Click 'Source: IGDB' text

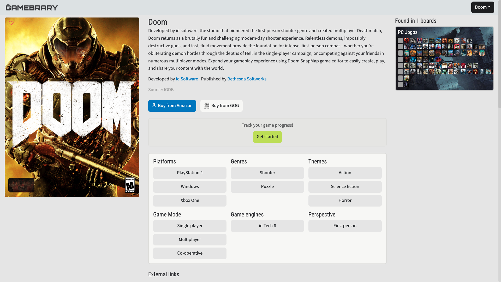click(161, 90)
